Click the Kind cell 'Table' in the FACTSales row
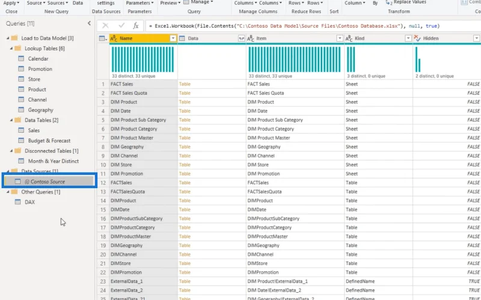The width and height of the screenshot is (481, 300). [x=379, y=183]
